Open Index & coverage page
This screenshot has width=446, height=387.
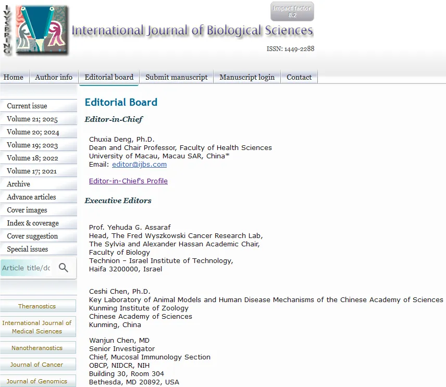[x=39, y=223]
